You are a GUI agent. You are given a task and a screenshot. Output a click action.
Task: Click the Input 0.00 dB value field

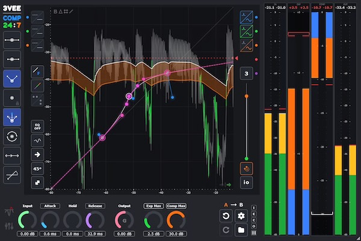[x=28, y=234]
